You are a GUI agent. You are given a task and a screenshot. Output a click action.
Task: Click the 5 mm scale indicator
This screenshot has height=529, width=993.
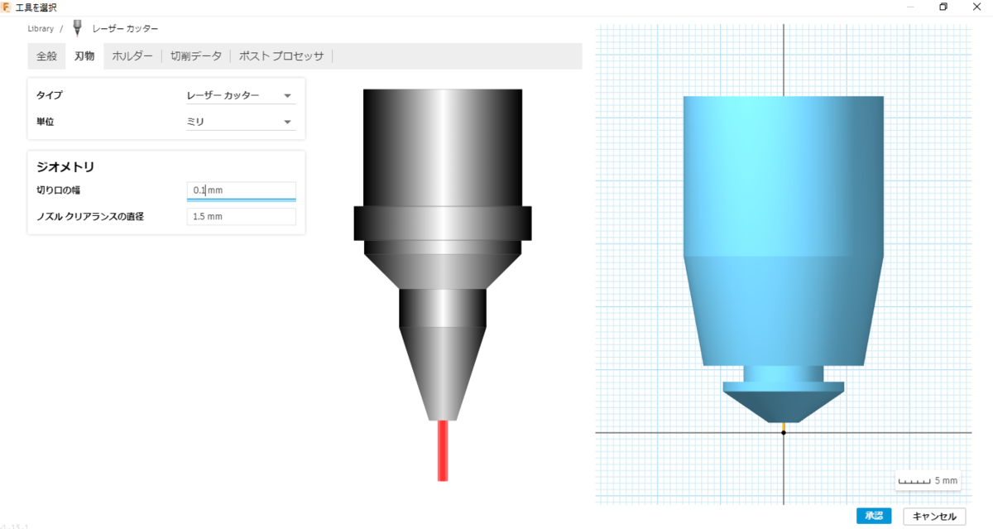pyautogui.click(x=928, y=480)
